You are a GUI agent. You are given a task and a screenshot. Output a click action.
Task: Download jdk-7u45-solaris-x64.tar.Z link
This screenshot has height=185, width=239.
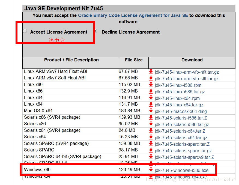tap(180, 131)
